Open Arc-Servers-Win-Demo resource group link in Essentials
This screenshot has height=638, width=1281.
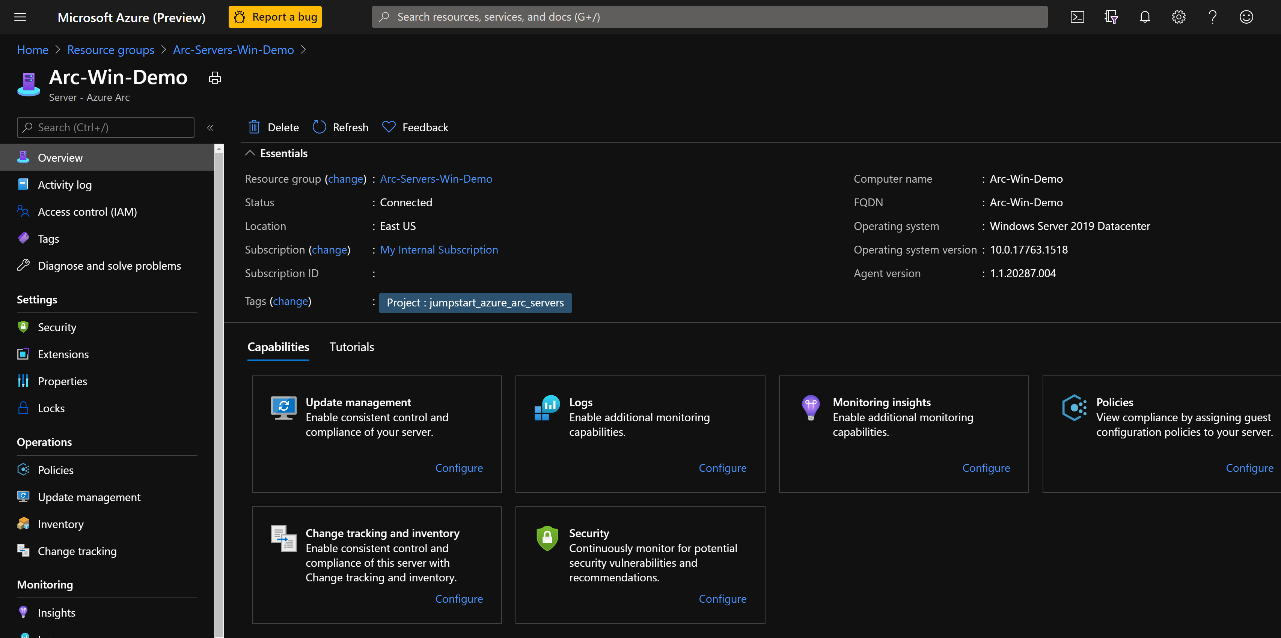tap(436, 179)
